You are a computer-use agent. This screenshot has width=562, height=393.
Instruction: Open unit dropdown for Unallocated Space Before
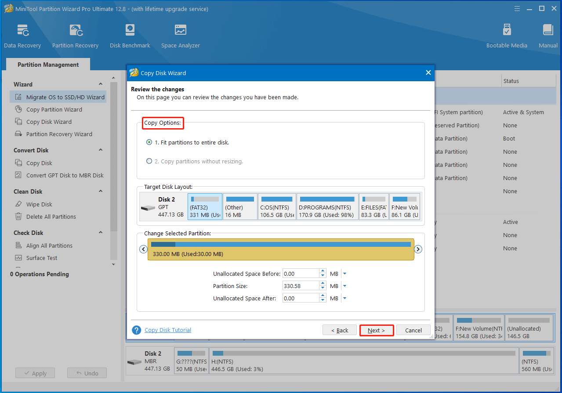click(344, 274)
